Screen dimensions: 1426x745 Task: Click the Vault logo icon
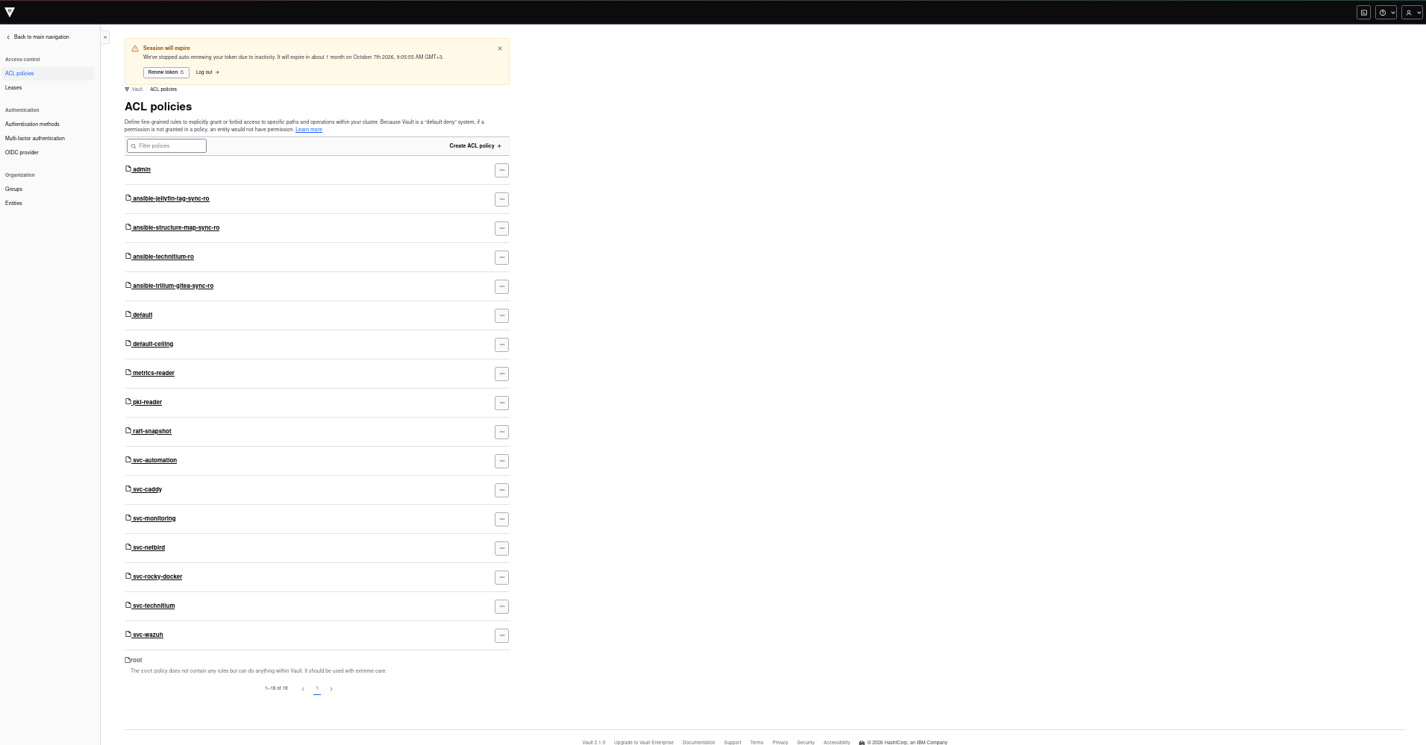point(10,12)
